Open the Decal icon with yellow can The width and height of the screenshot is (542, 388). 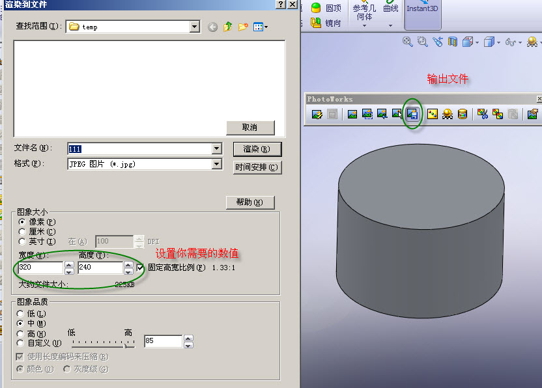[462, 114]
